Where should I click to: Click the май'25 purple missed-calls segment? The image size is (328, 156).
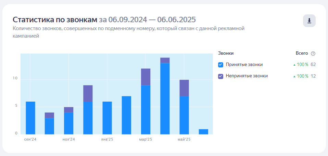[x=184, y=88]
